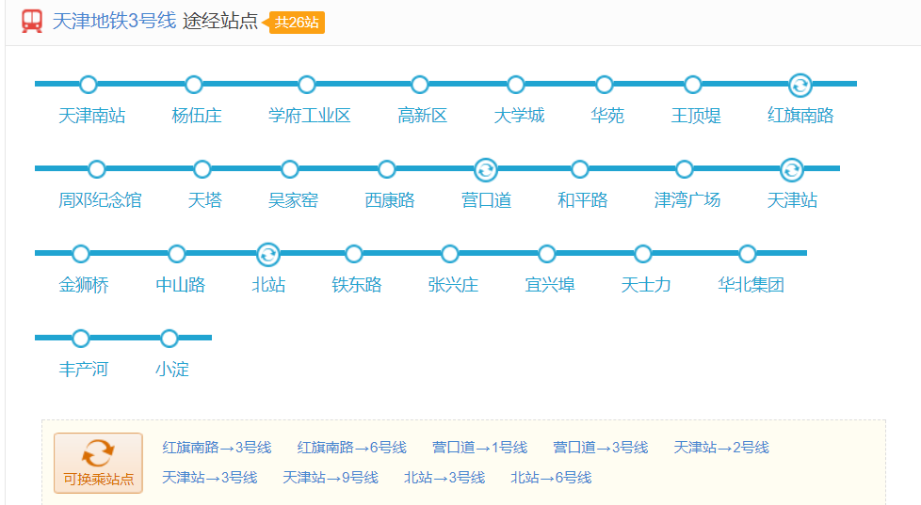Open the 华北集团 station link

751,285
